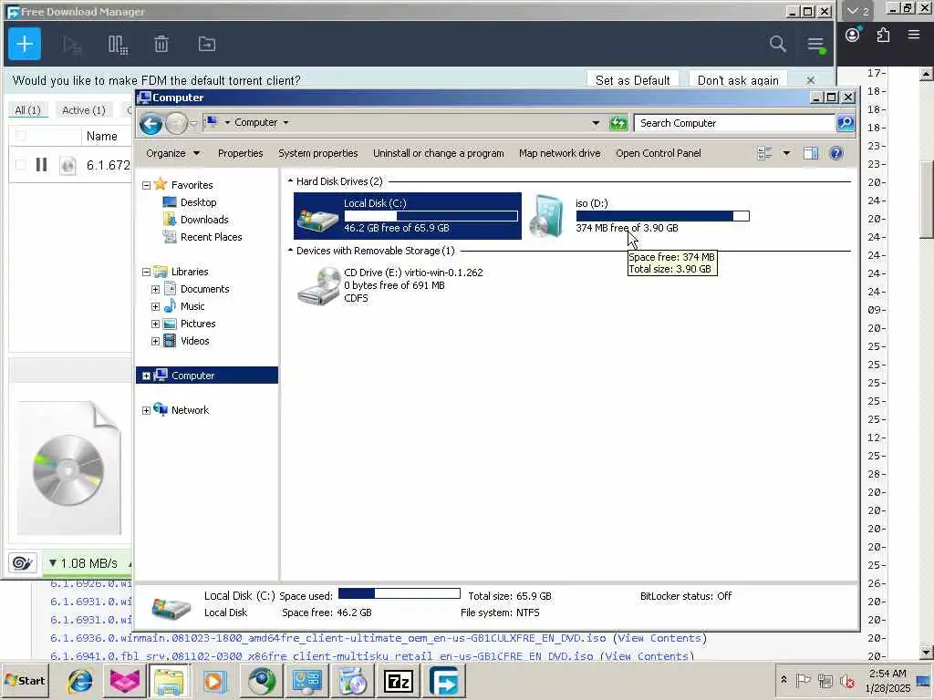Click Don't ask again in the FDM prompt

[738, 80]
